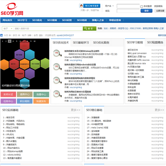
Task: Click the 立即注册 register button
Action: tap(160, 11)
